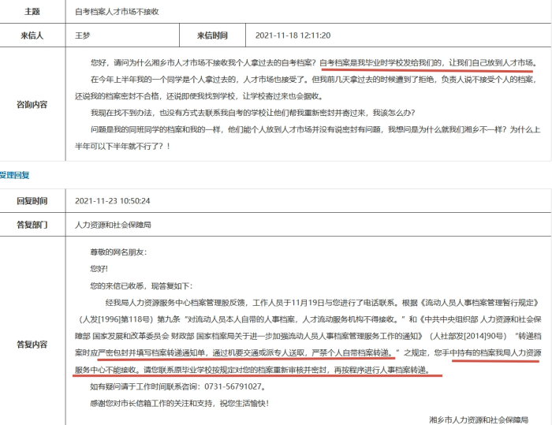Click the 答复内容 label cell
Image resolution: width=552 pixels, height=425 pixels.
click(32, 344)
